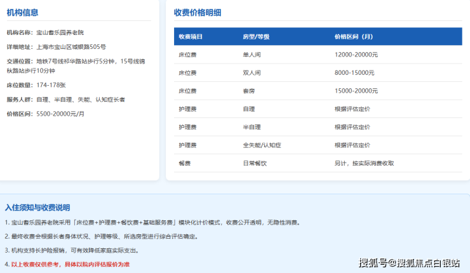
Task: Select the 交通位置 地铁7号线 description
Action: coord(76,66)
